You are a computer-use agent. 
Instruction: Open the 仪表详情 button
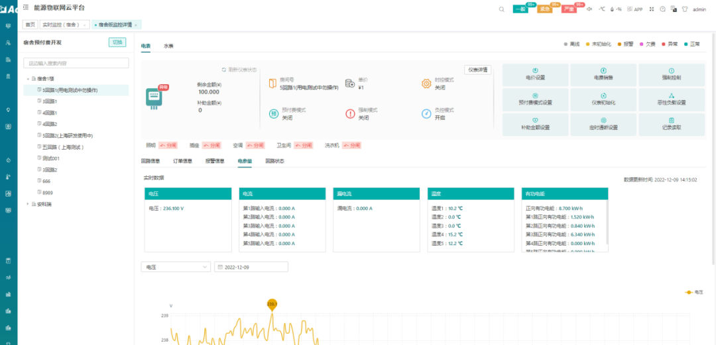tap(478, 70)
